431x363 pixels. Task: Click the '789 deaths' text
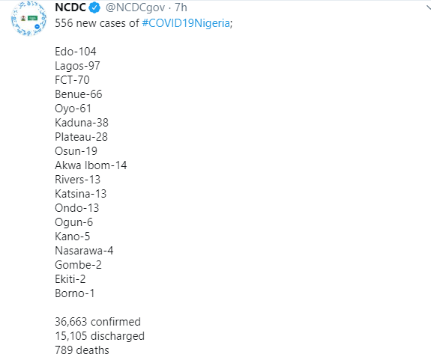82,350
